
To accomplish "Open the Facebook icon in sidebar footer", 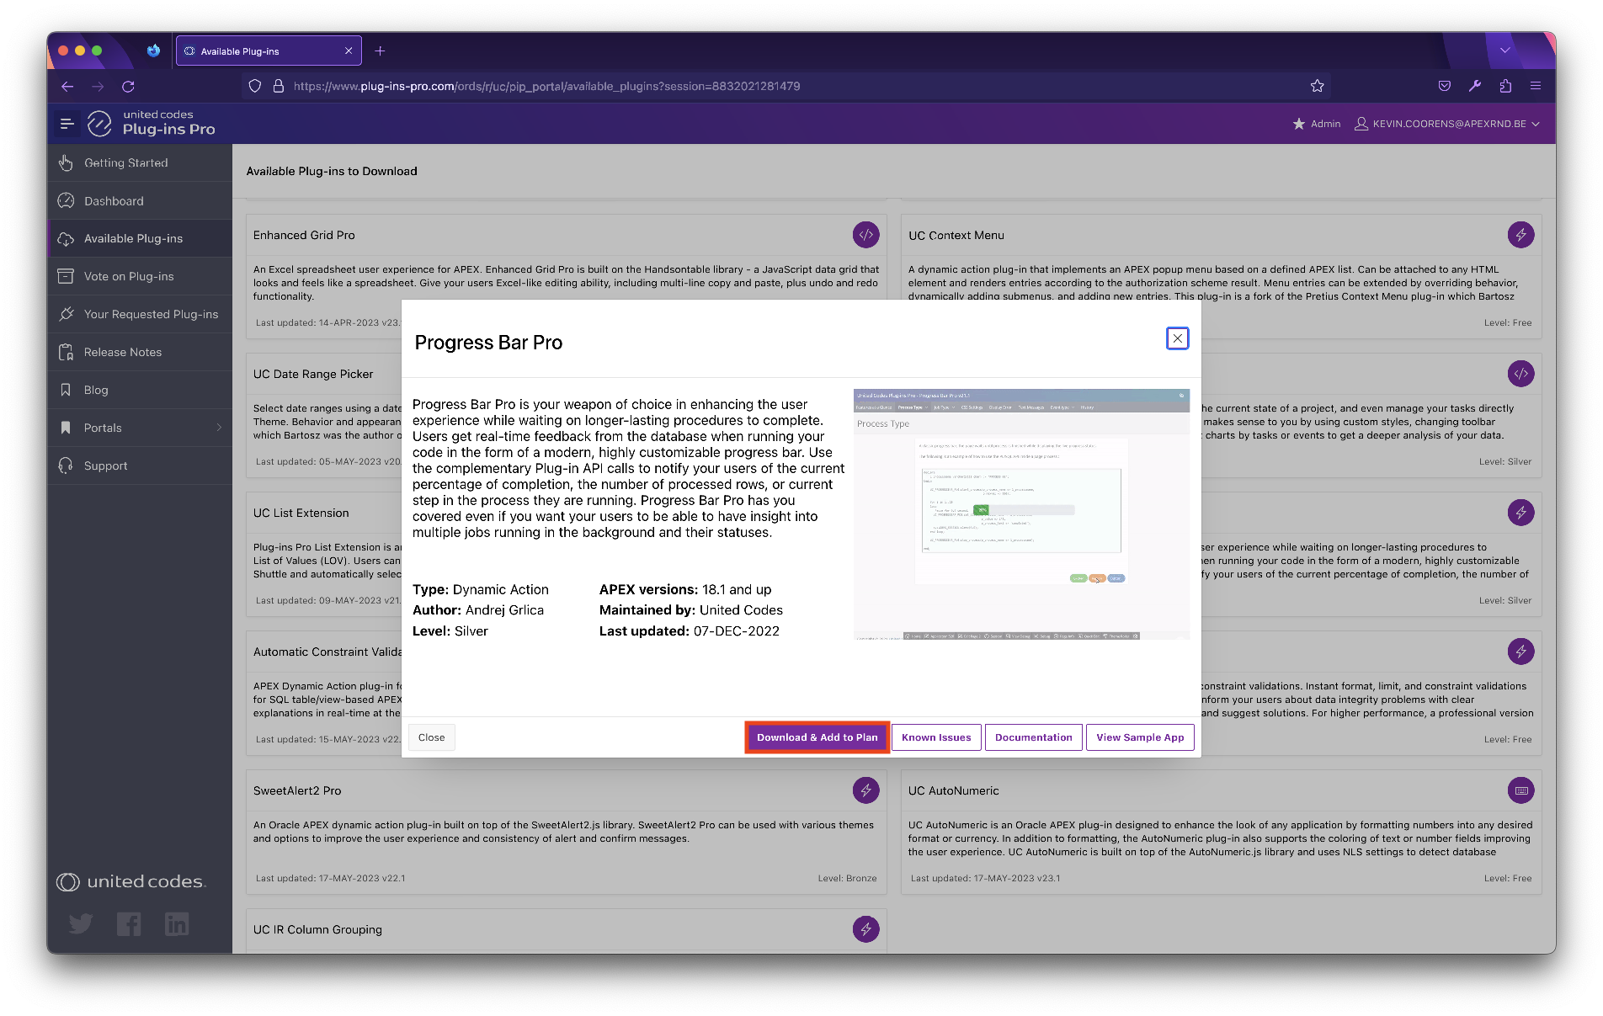I will pos(129,924).
